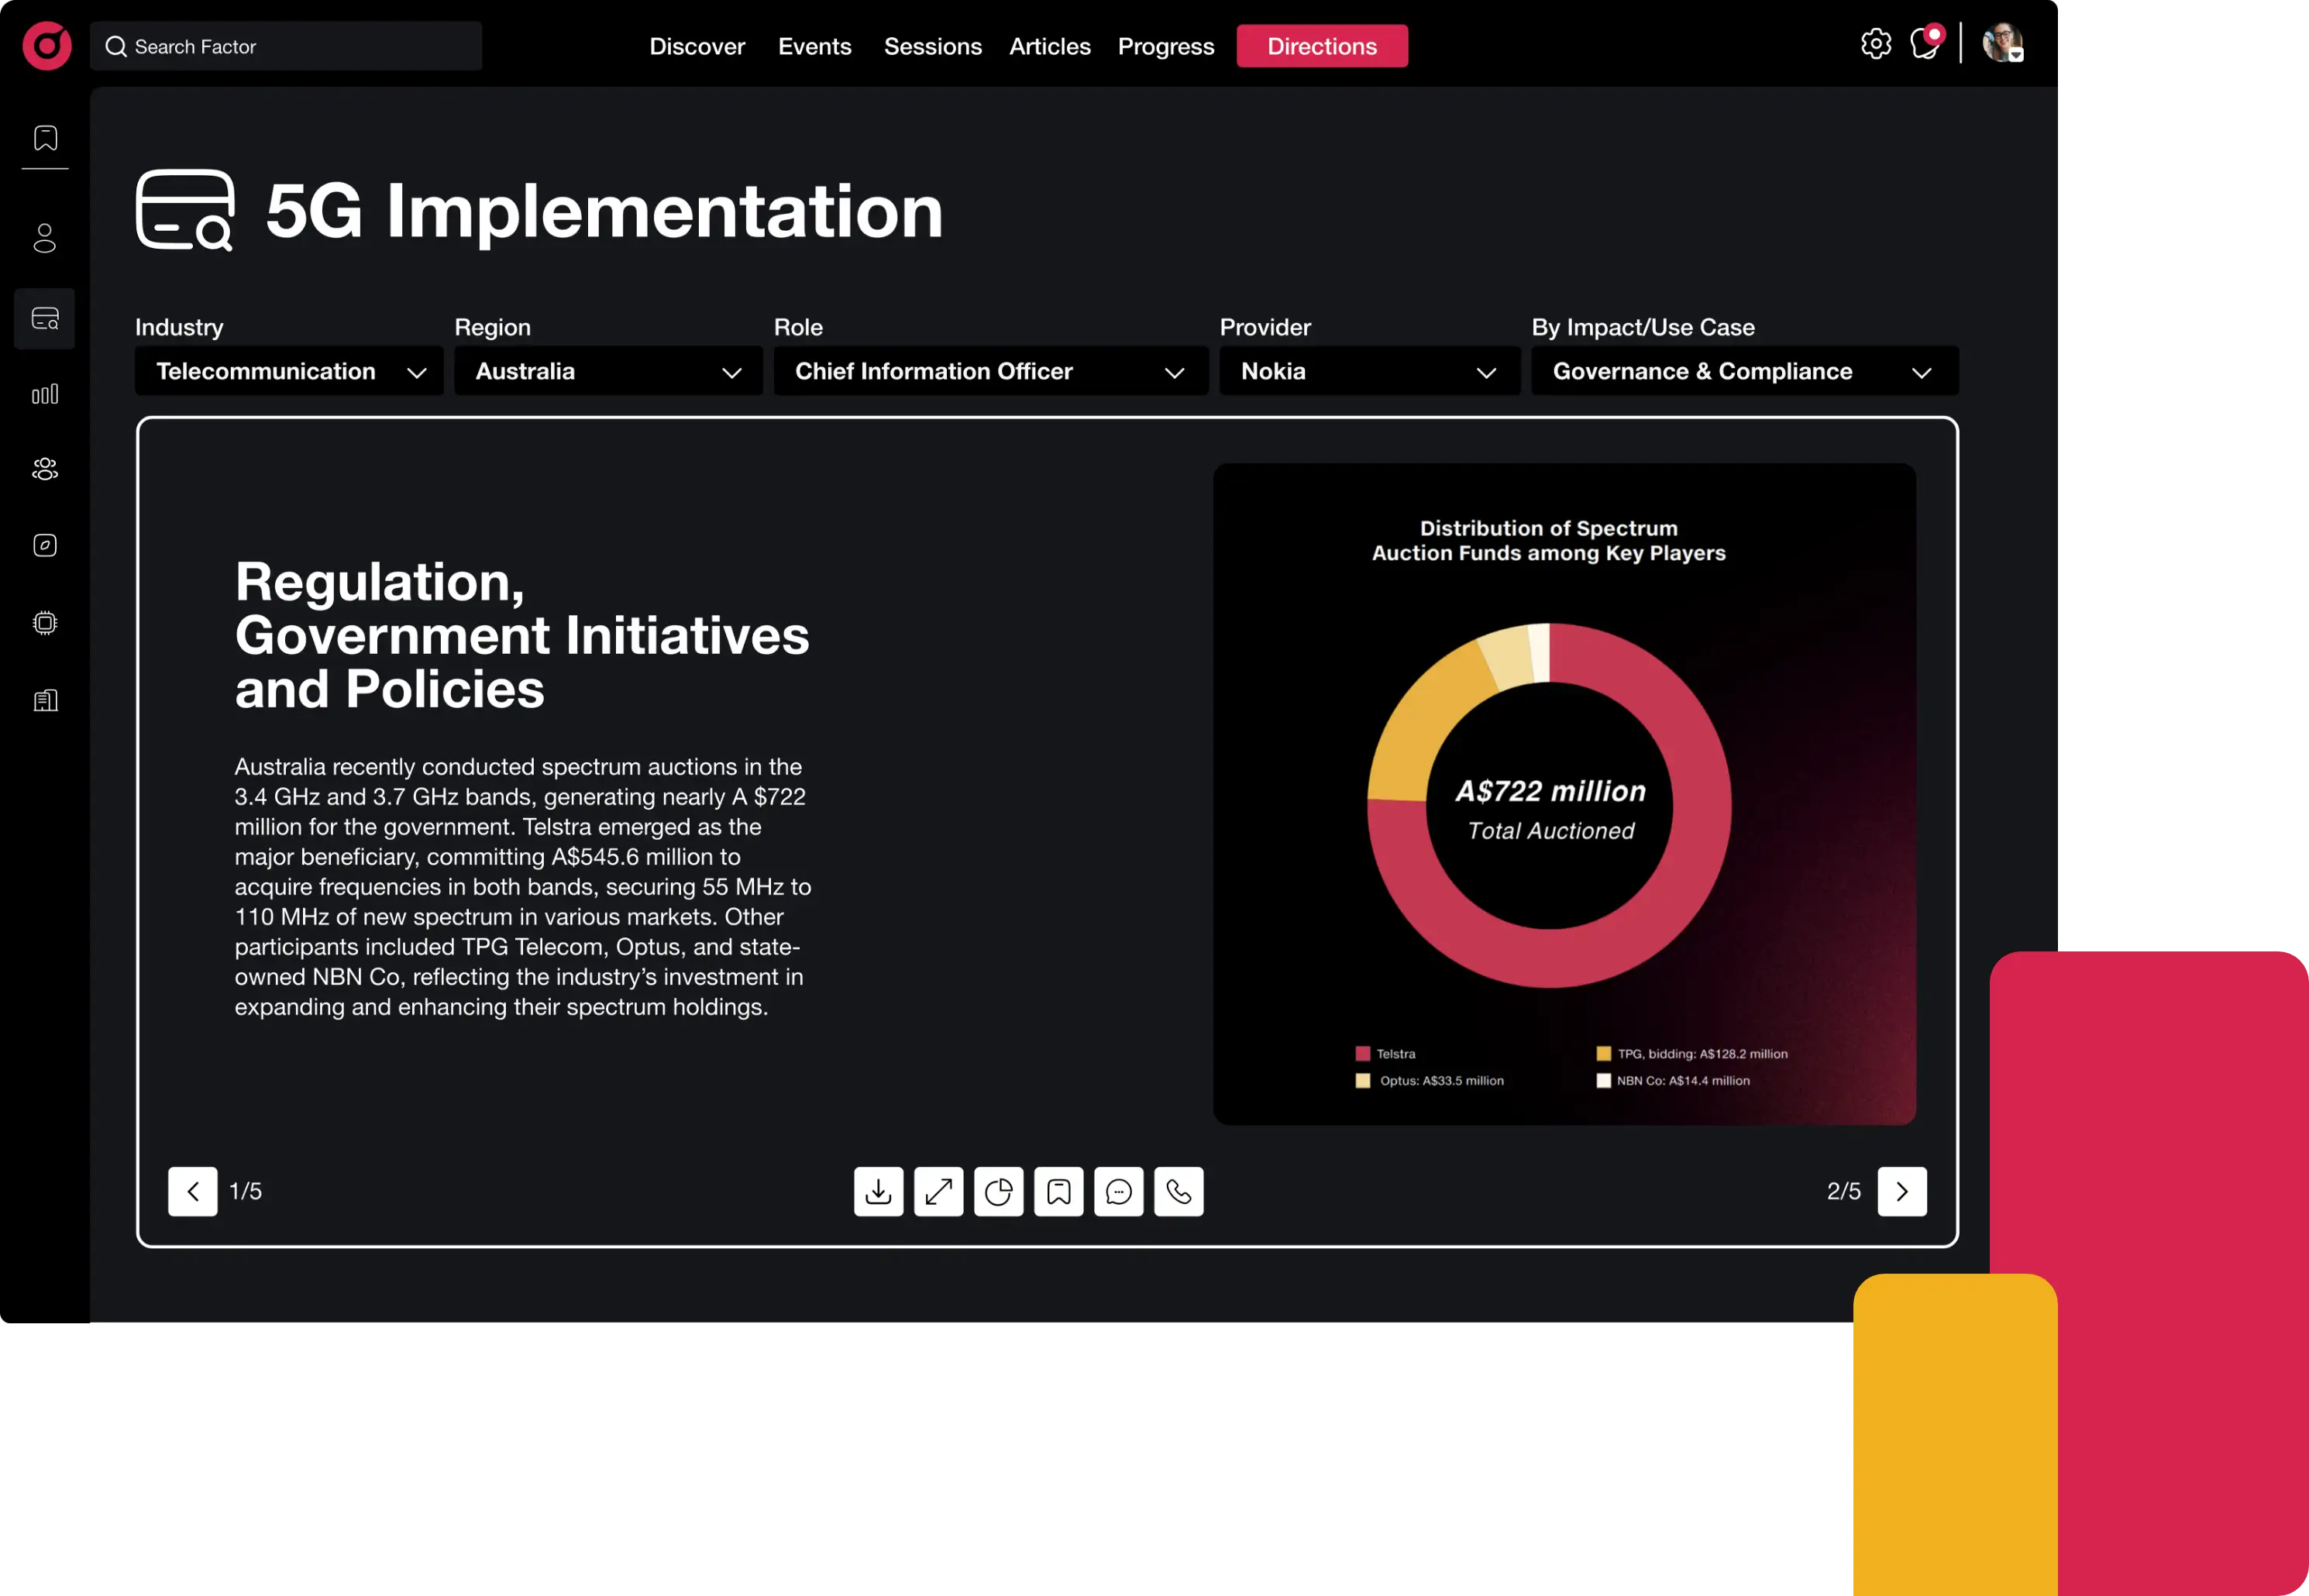Click the phone call icon in slide toolbar
The height and width of the screenshot is (1596, 2309).
tap(1178, 1191)
